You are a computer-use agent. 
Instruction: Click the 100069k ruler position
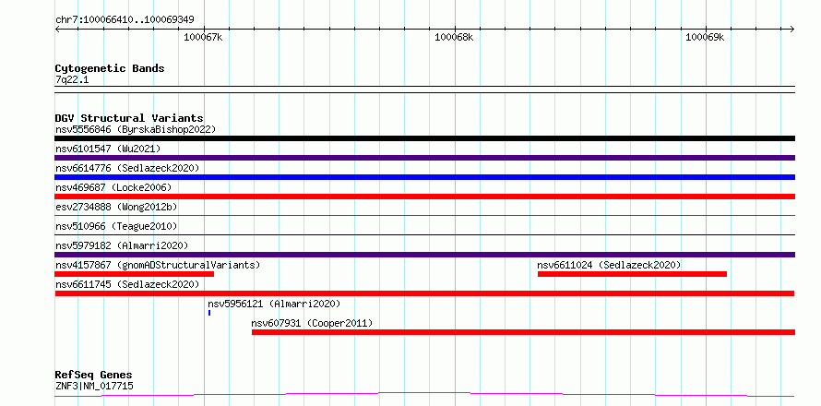705,37
